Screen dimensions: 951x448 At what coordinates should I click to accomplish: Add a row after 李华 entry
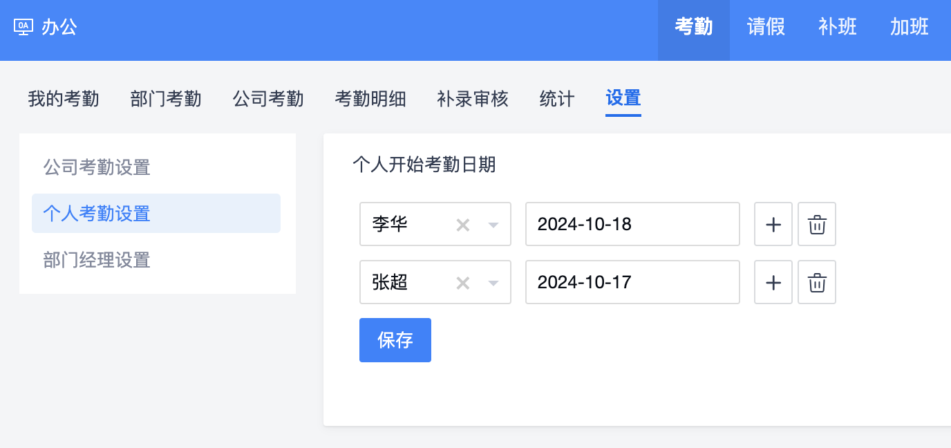pyautogui.click(x=773, y=224)
